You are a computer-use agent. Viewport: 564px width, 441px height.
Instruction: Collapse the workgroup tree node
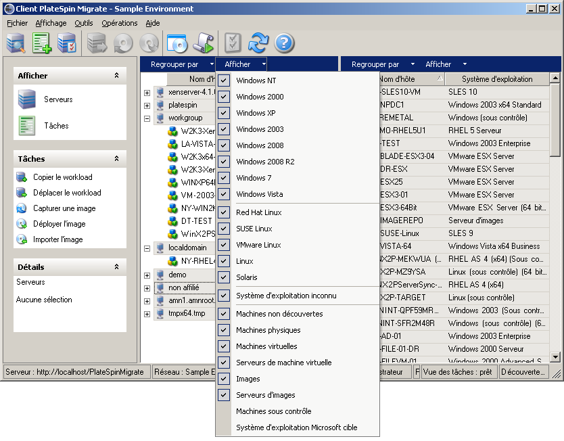(x=147, y=118)
